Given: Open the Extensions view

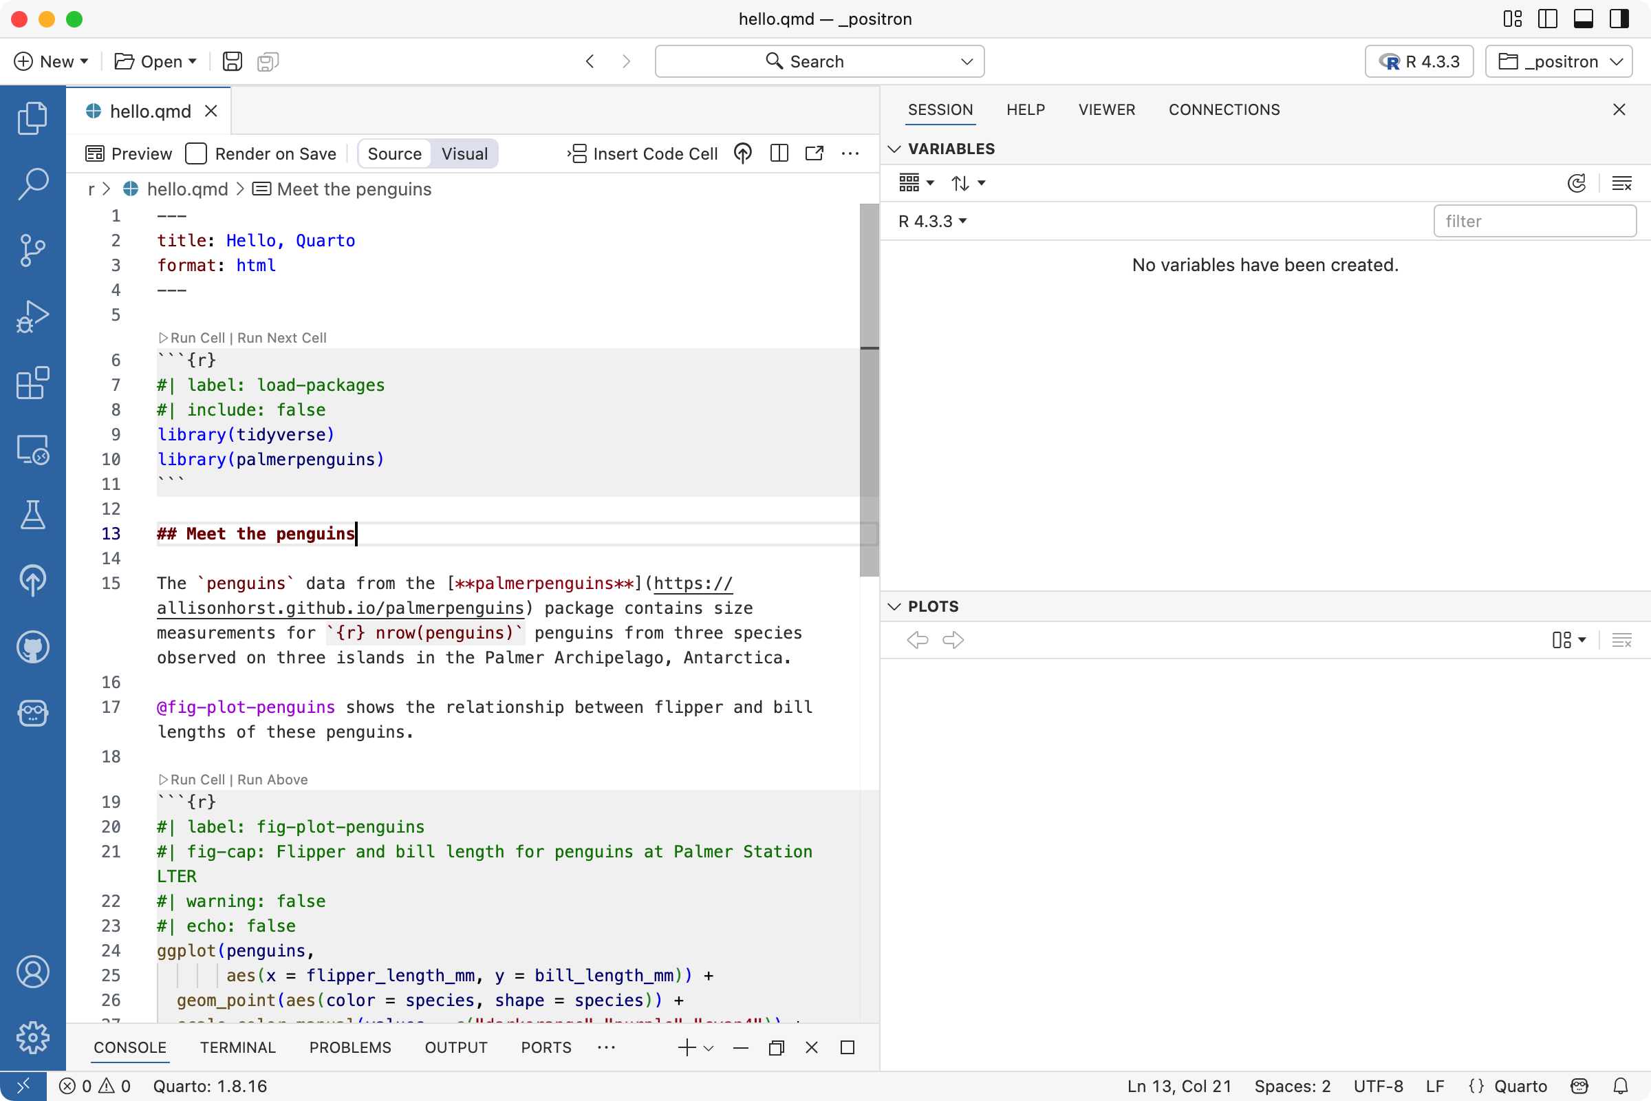Looking at the screenshot, I should [32, 383].
